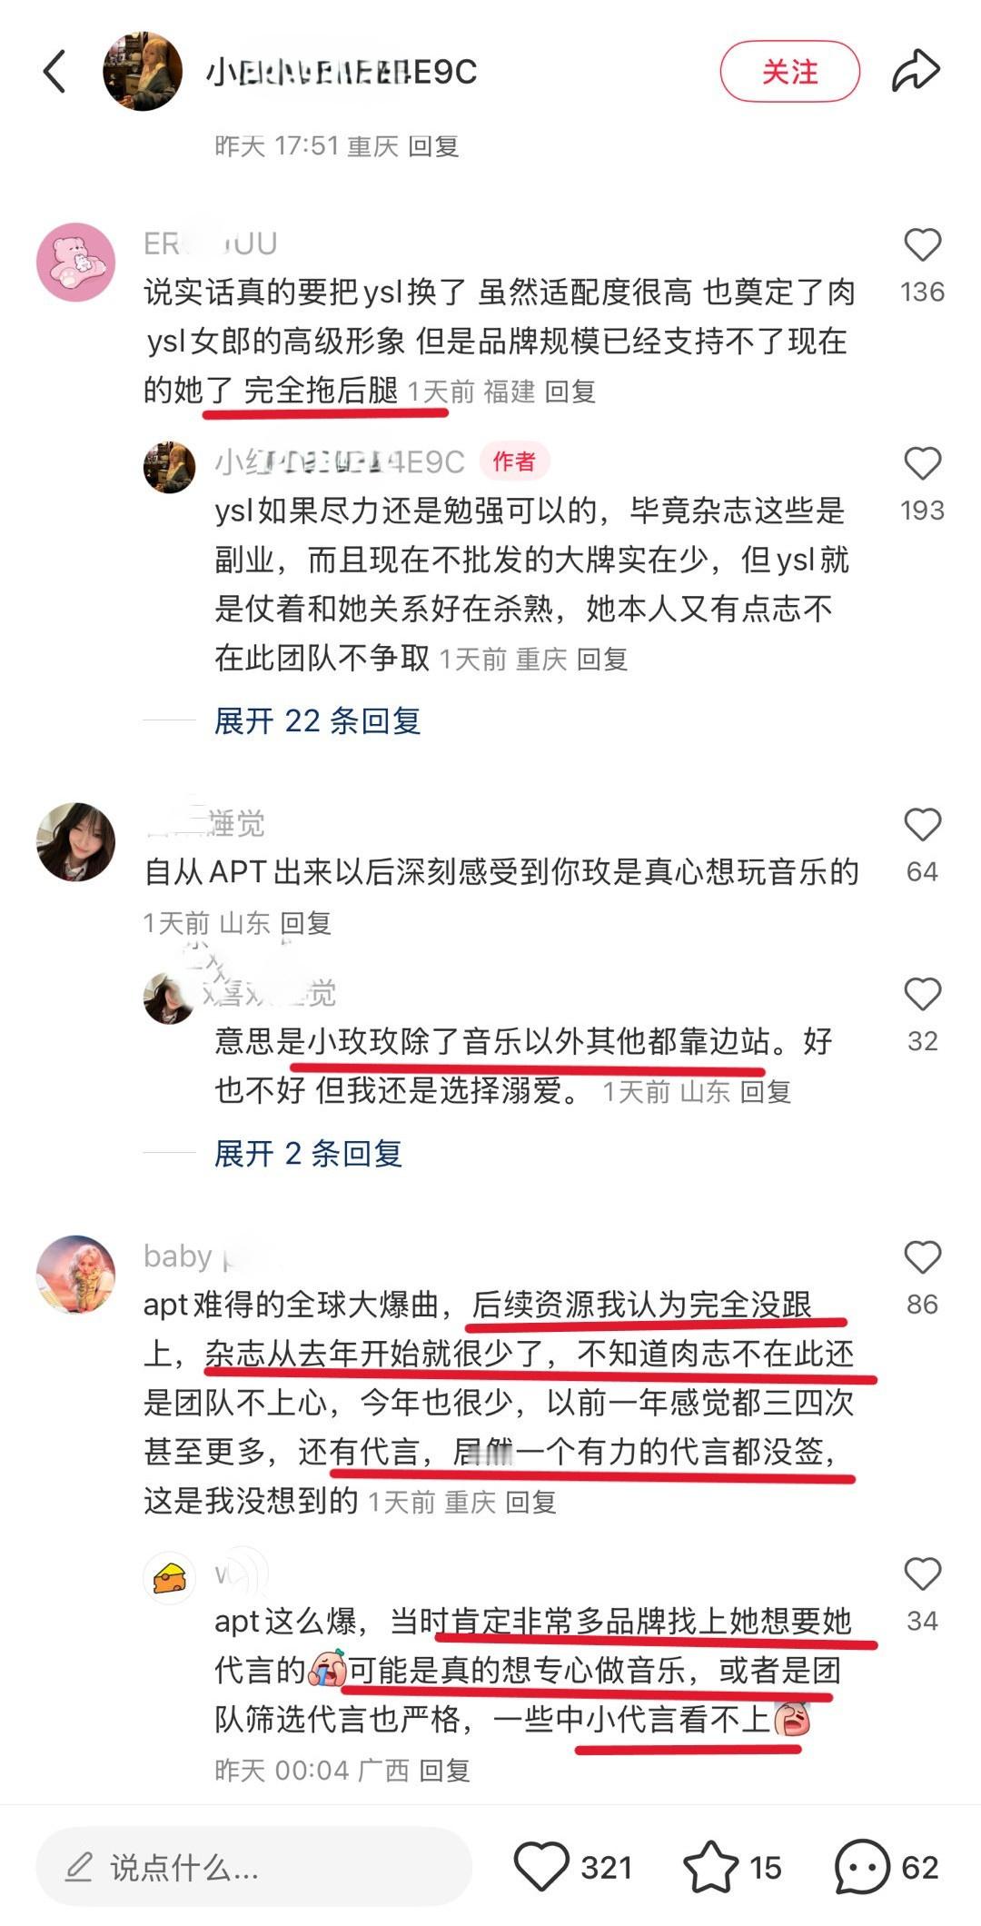Image resolution: width=981 pixels, height=1926 pixels.
Task: Tap heart on reply with 32 likes
Action: click(x=922, y=994)
